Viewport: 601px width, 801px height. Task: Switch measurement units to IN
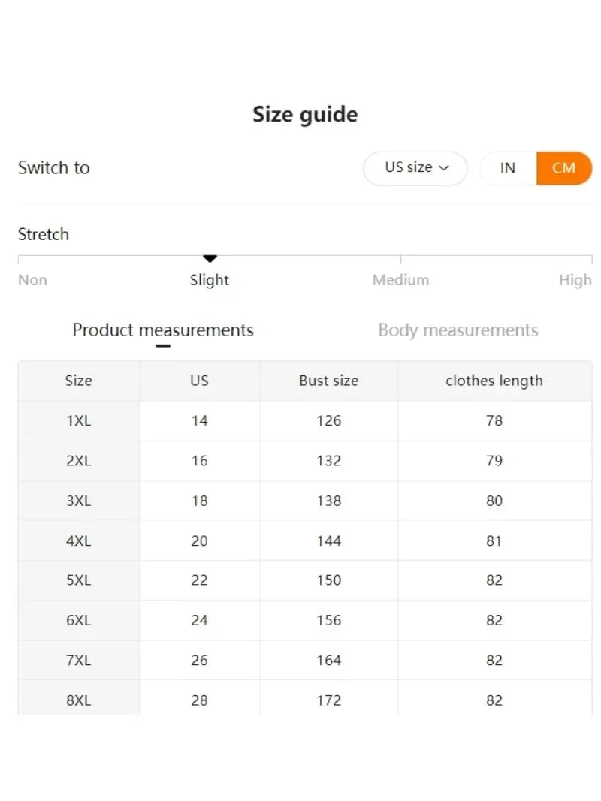508,168
